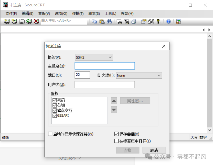Click the 用户名 input field
Image resolution: width=213 pixels, height=165 pixels.
[x=105, y=85]
